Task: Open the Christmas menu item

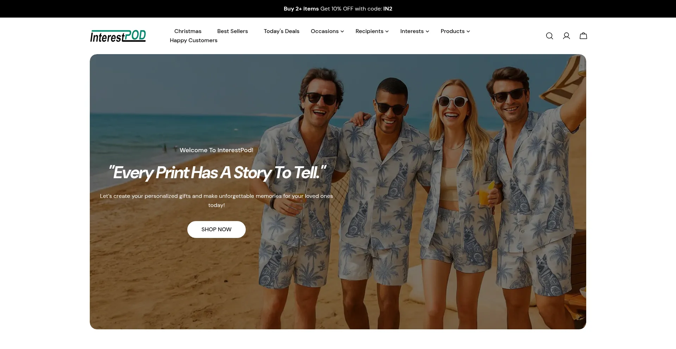Action: 188,31
